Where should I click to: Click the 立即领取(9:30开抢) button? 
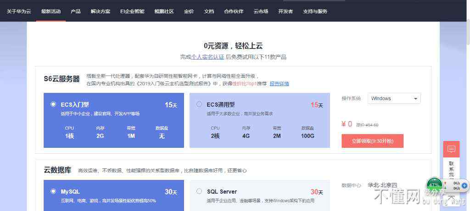[x=372, y=141]
